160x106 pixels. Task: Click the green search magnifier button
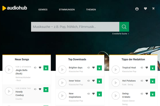124,27
